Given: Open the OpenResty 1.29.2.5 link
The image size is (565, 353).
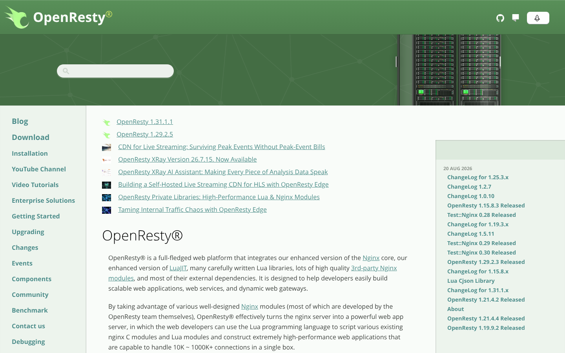Looking at the screenshot, I should [x=145, y=134].
